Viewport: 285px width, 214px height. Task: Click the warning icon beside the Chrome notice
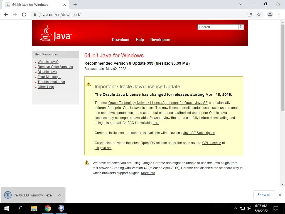(x=87, y=162)
